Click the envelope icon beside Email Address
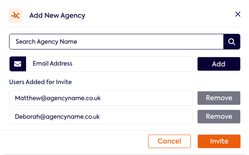The image size is (249, 155). click(x=18, y=64)
